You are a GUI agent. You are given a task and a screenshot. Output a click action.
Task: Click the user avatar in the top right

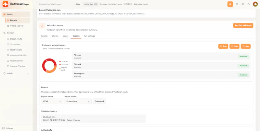pyautogui.click(x=255, y=4)
